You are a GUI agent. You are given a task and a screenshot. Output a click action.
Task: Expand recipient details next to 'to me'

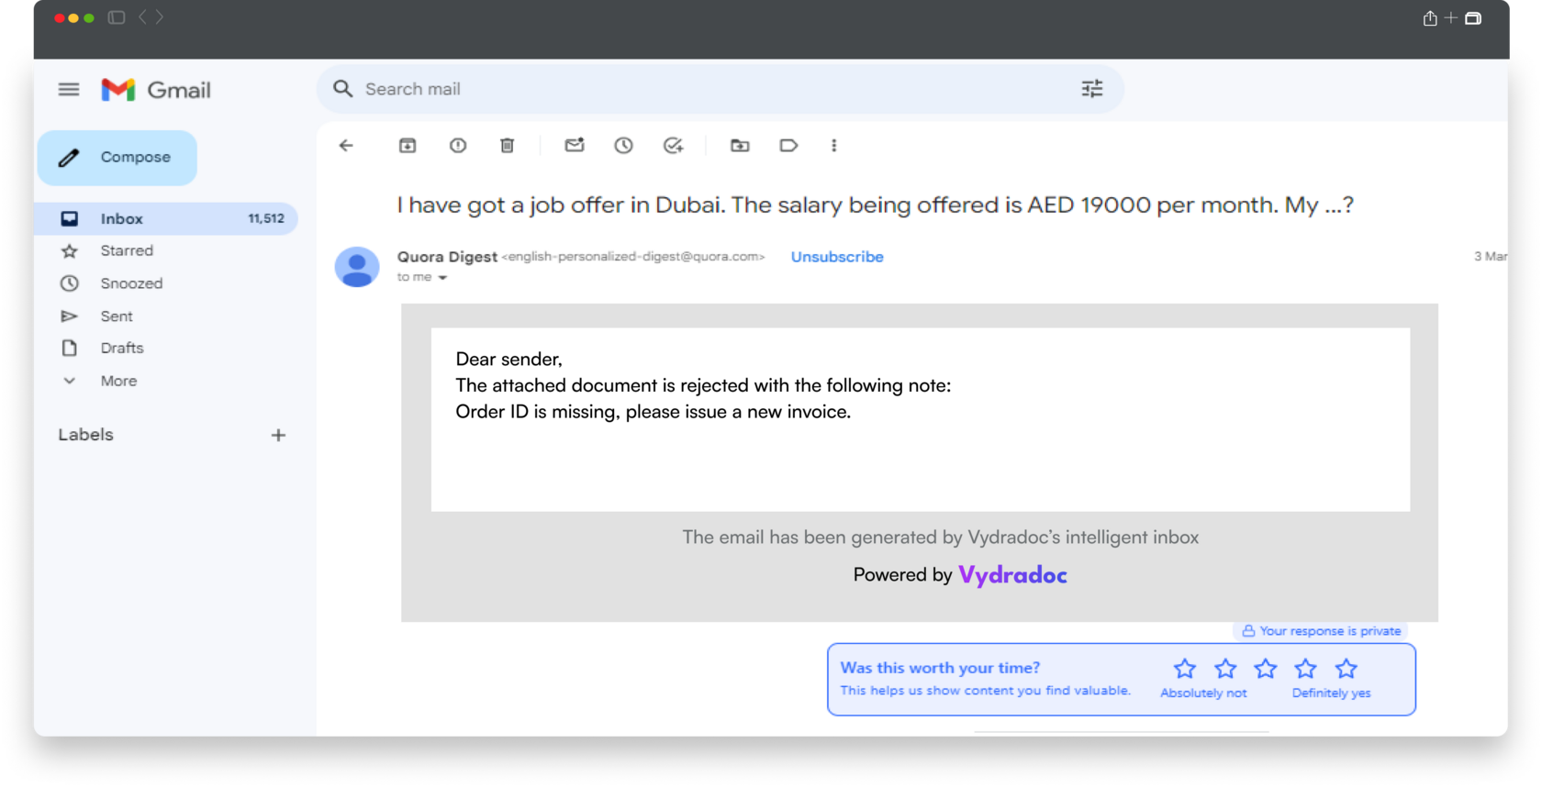pos(442,278)
